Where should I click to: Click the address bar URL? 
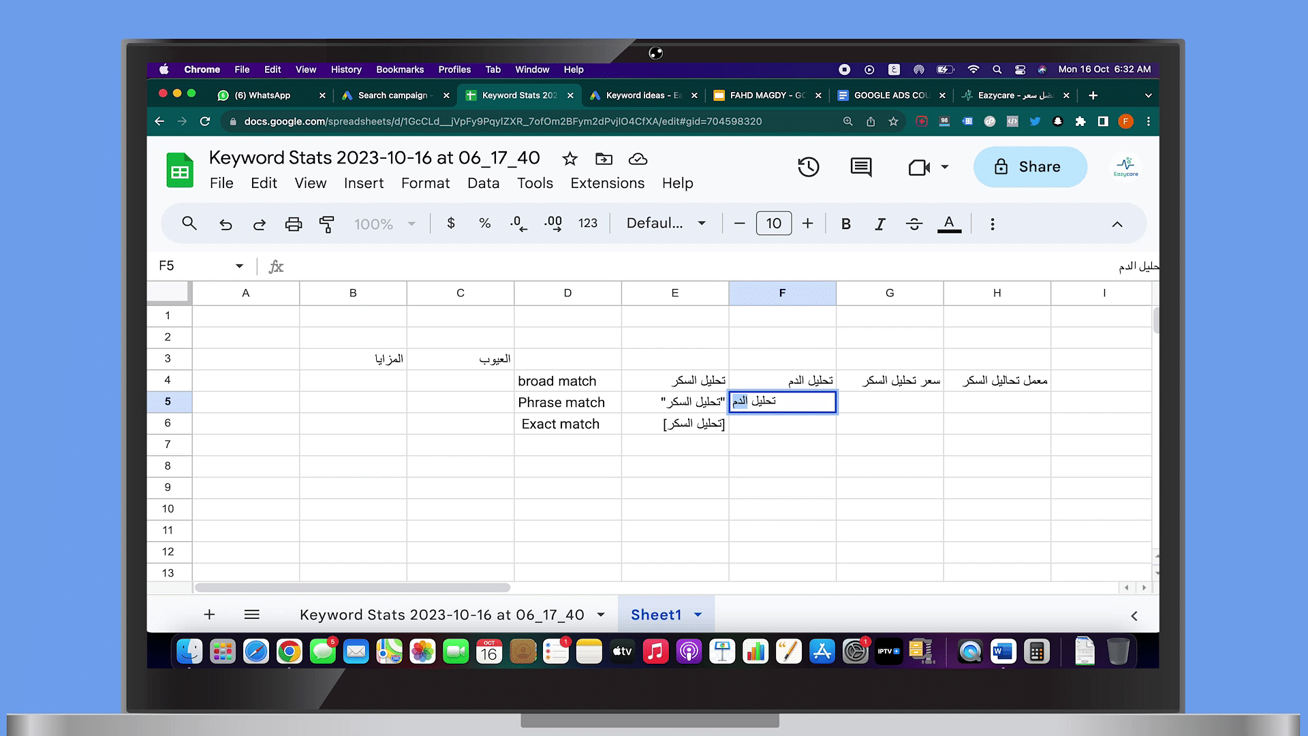(503, 121)
